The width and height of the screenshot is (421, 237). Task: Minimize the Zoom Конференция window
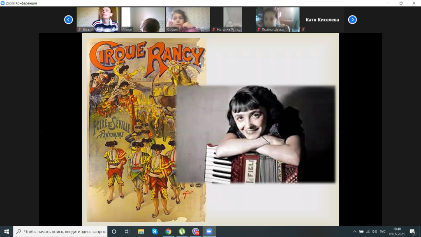tap(388, 3)
